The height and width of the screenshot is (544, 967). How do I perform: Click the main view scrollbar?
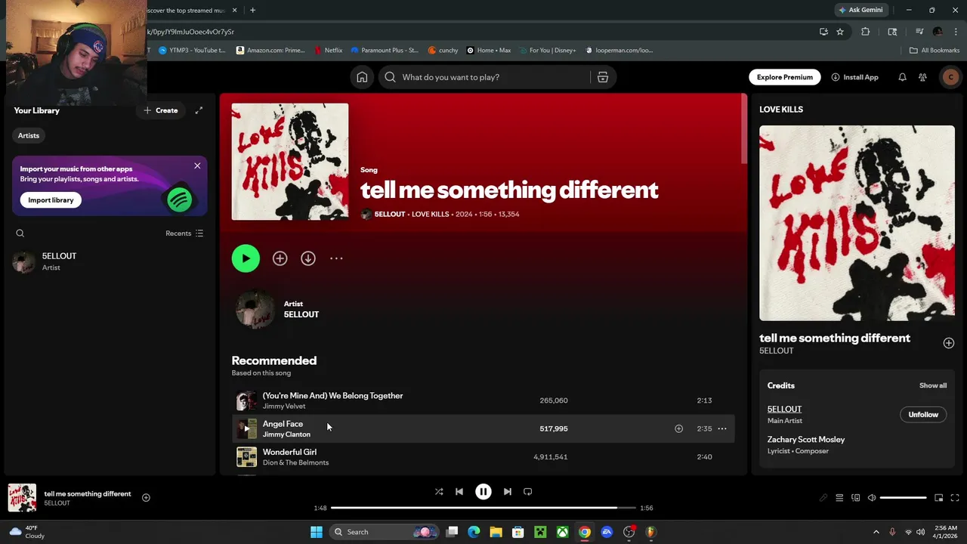744,128
